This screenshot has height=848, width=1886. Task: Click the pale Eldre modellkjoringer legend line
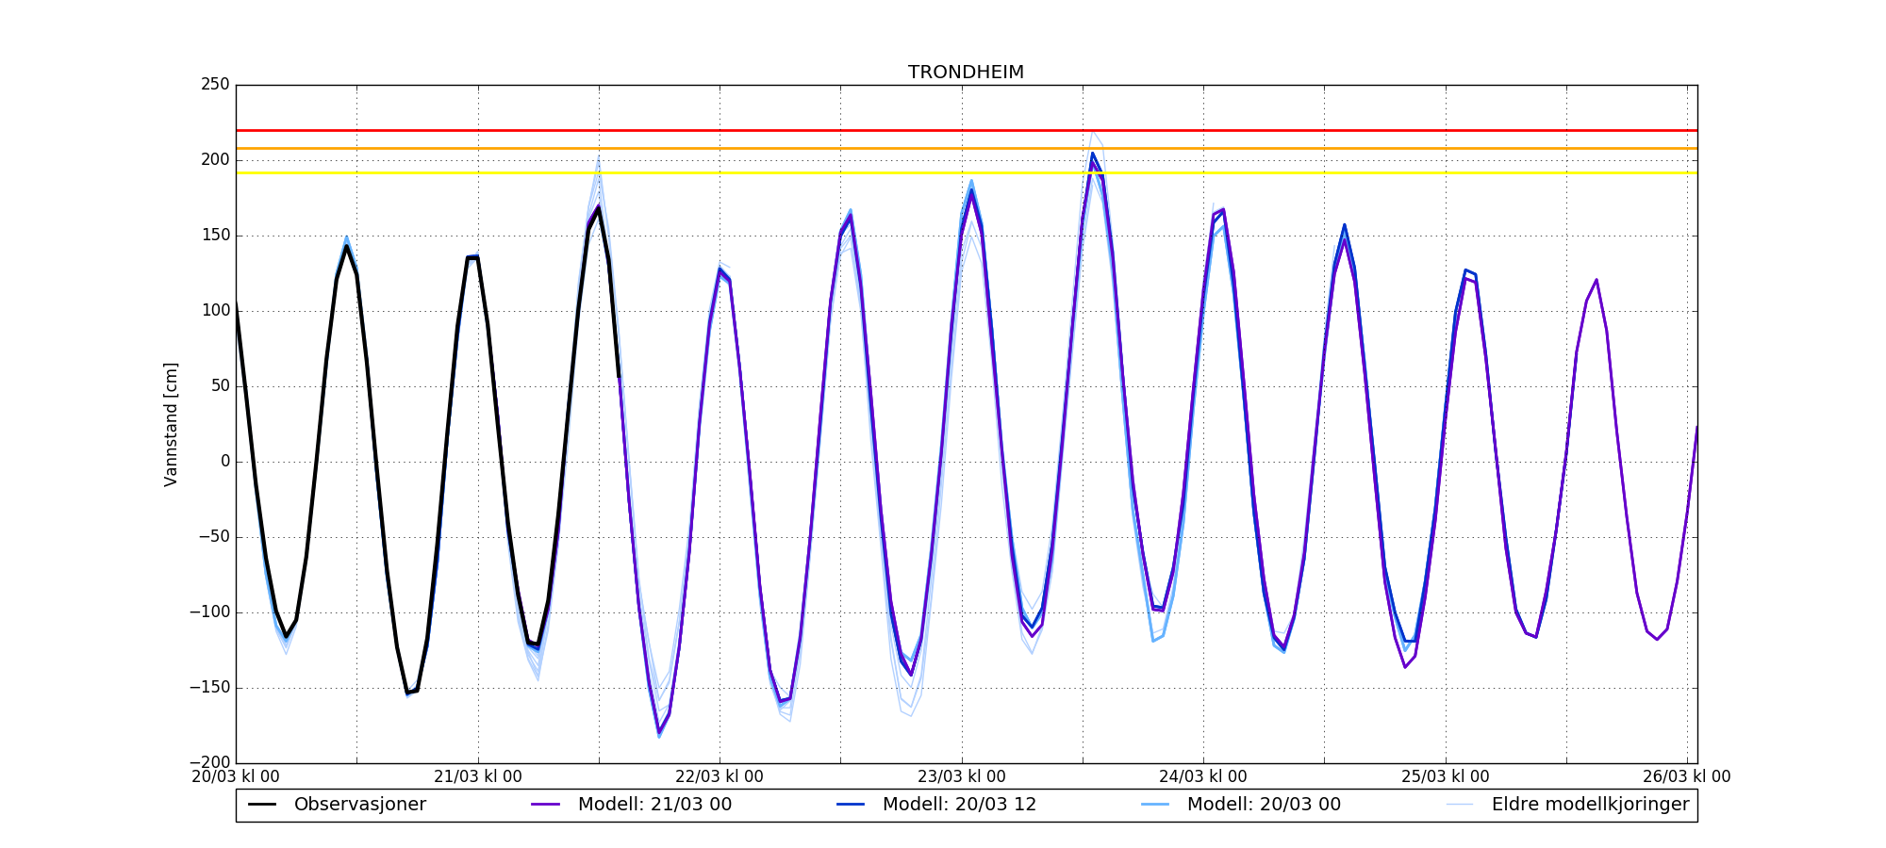pyautogui.click(x=1460, y=805)
